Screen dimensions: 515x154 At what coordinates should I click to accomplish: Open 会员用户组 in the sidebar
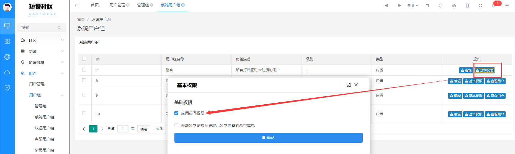tap(44, 150)
